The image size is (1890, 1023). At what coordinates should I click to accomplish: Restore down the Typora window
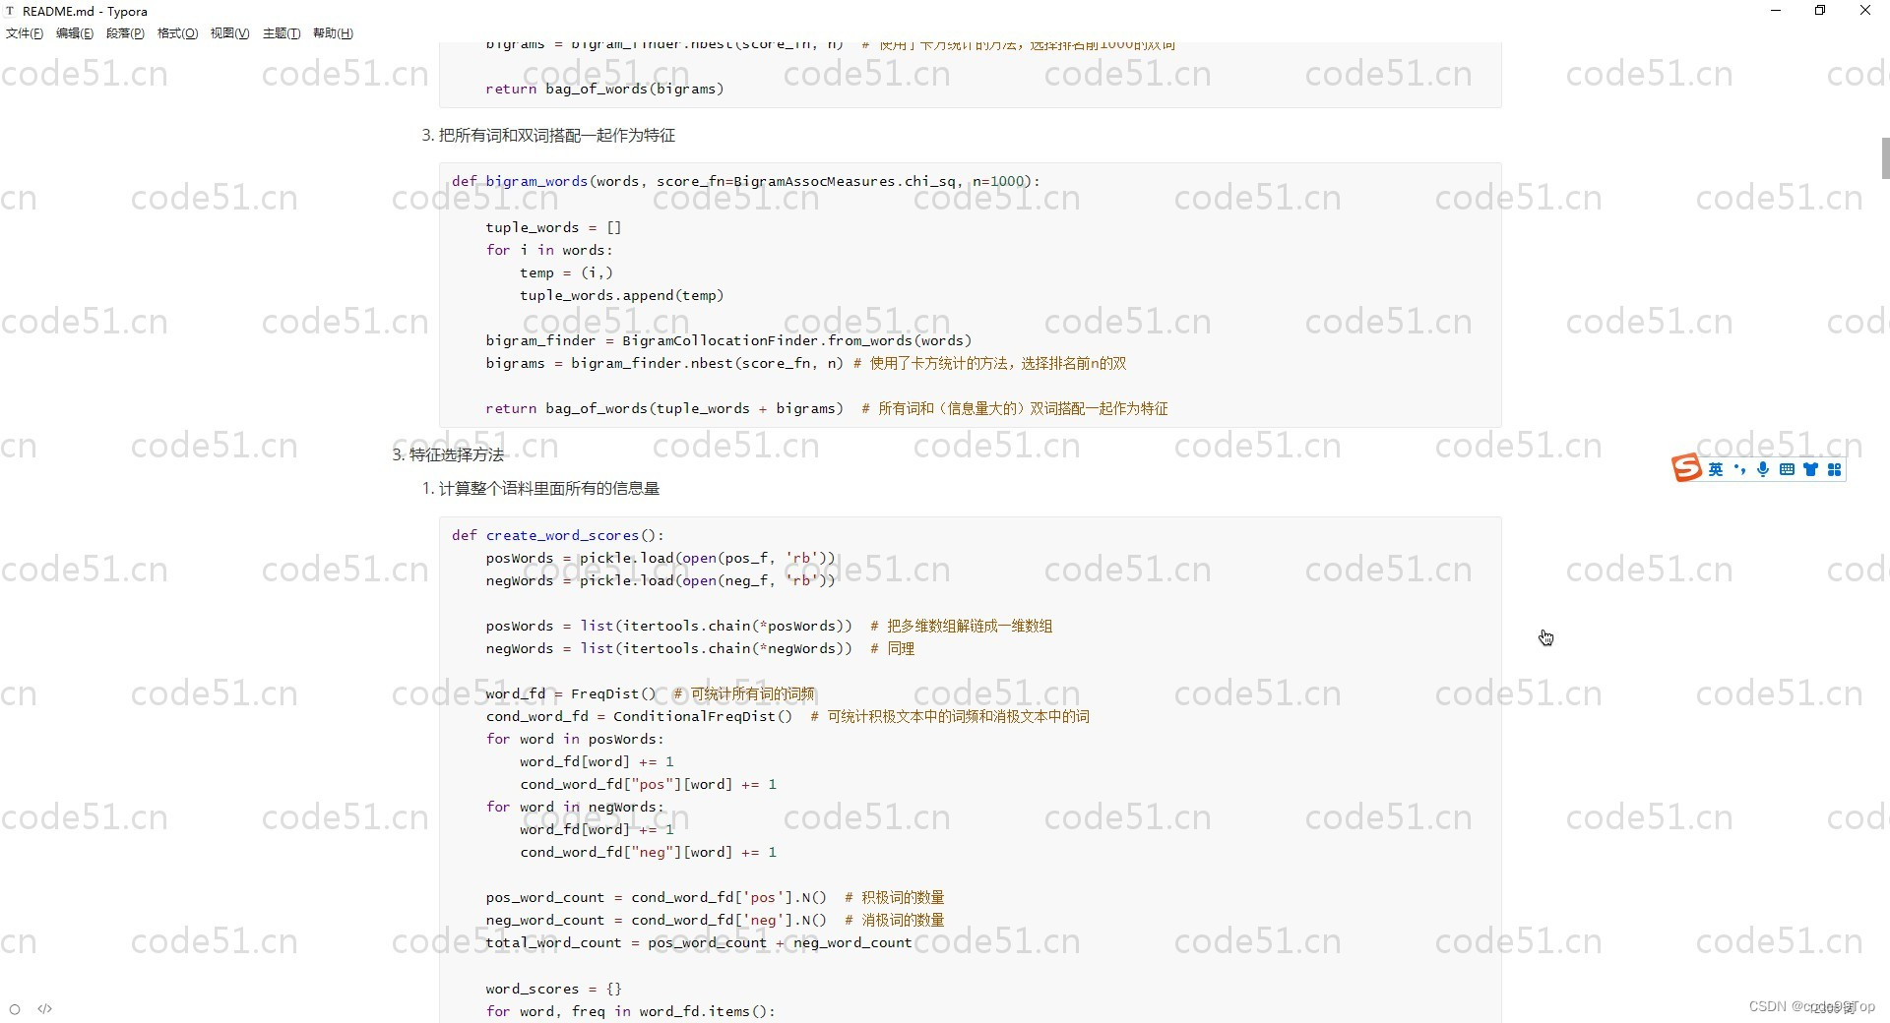click(1820, 11)
